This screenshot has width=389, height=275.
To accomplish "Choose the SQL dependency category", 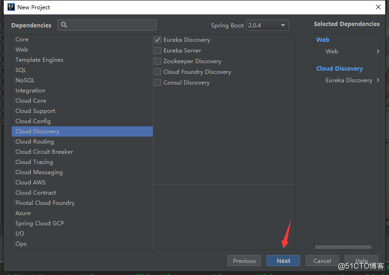I will point(82,70).
